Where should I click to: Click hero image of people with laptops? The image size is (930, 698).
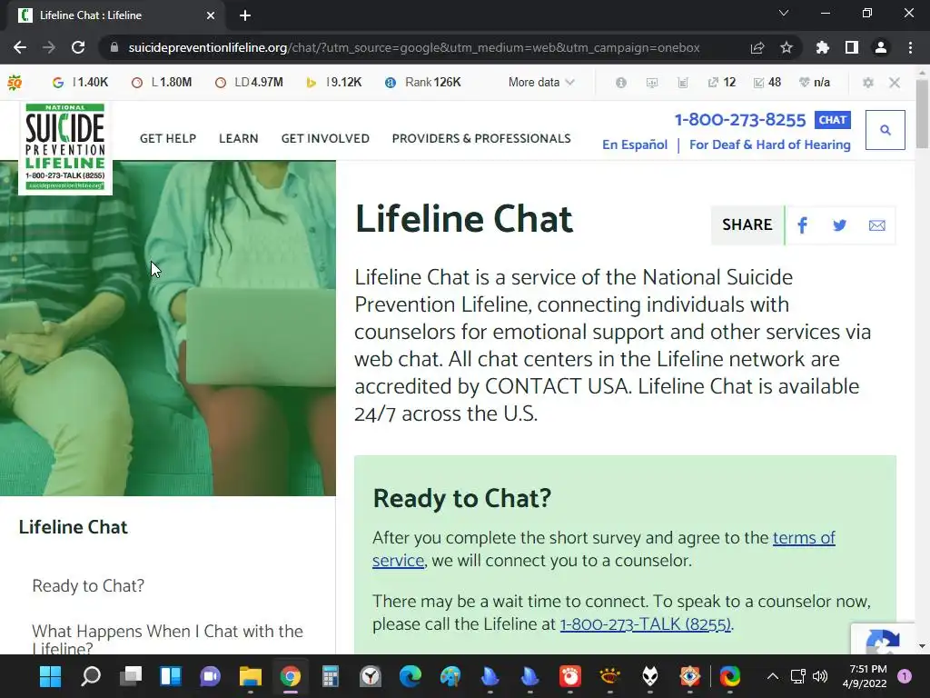click(168, 328)
